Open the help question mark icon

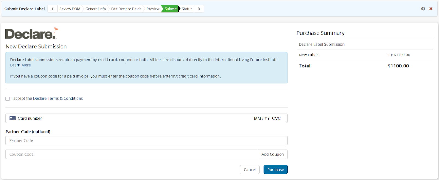[x=423, y=9]
